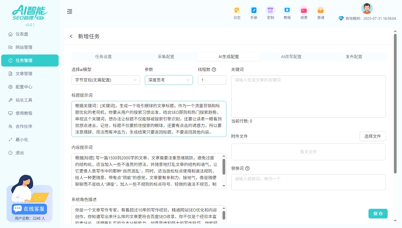
Task: Collapse the sidebar with hamburger icon
Action: click(x=70, y=11)
